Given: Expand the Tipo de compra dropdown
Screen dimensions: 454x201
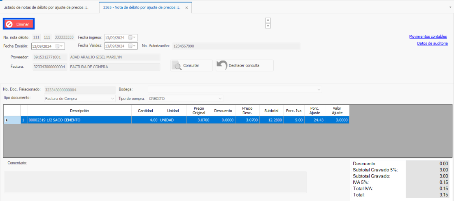Looking at the screenshot, I should [220, 99].
